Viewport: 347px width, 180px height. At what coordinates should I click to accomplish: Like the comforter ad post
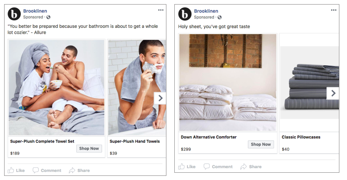coord(187,166)
